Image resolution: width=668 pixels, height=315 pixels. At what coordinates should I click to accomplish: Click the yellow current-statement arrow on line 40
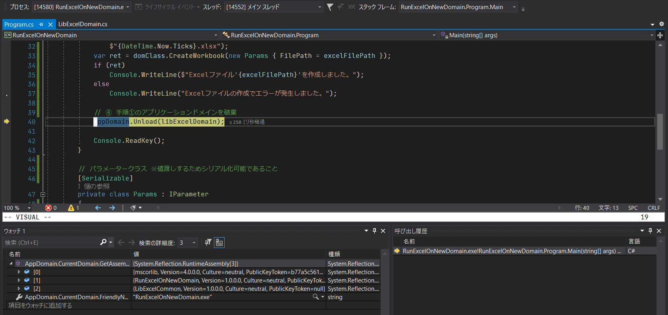click(x=7, y=121)
